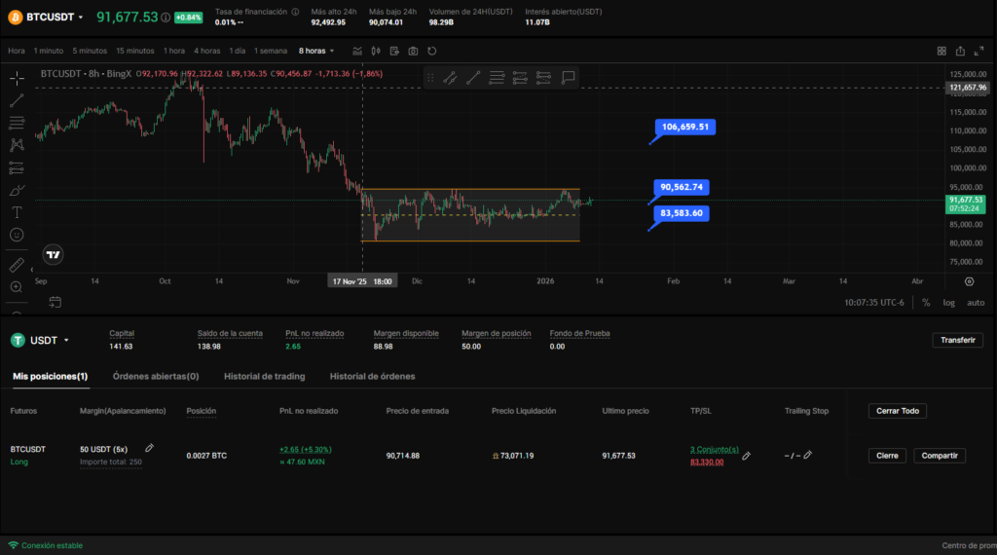
Task: Open the 8 horas timeframe dropdown
Action: [316, 51]
